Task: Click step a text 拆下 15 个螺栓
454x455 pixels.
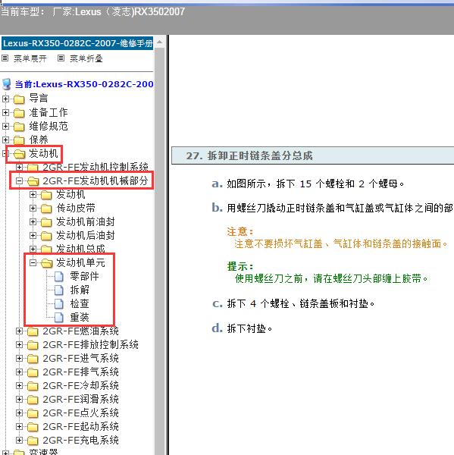Action: tap(315, 184)
